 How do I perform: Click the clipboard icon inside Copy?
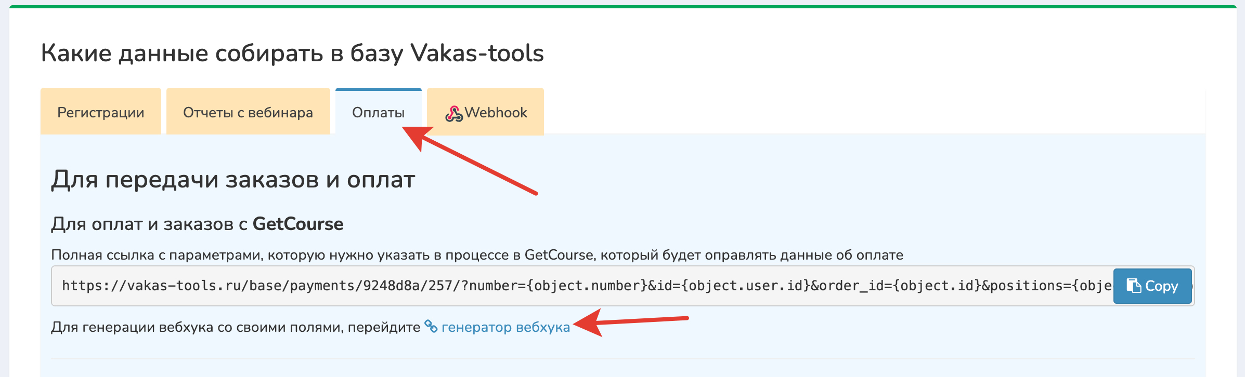pyautogui.click(x=1133, y=286)
